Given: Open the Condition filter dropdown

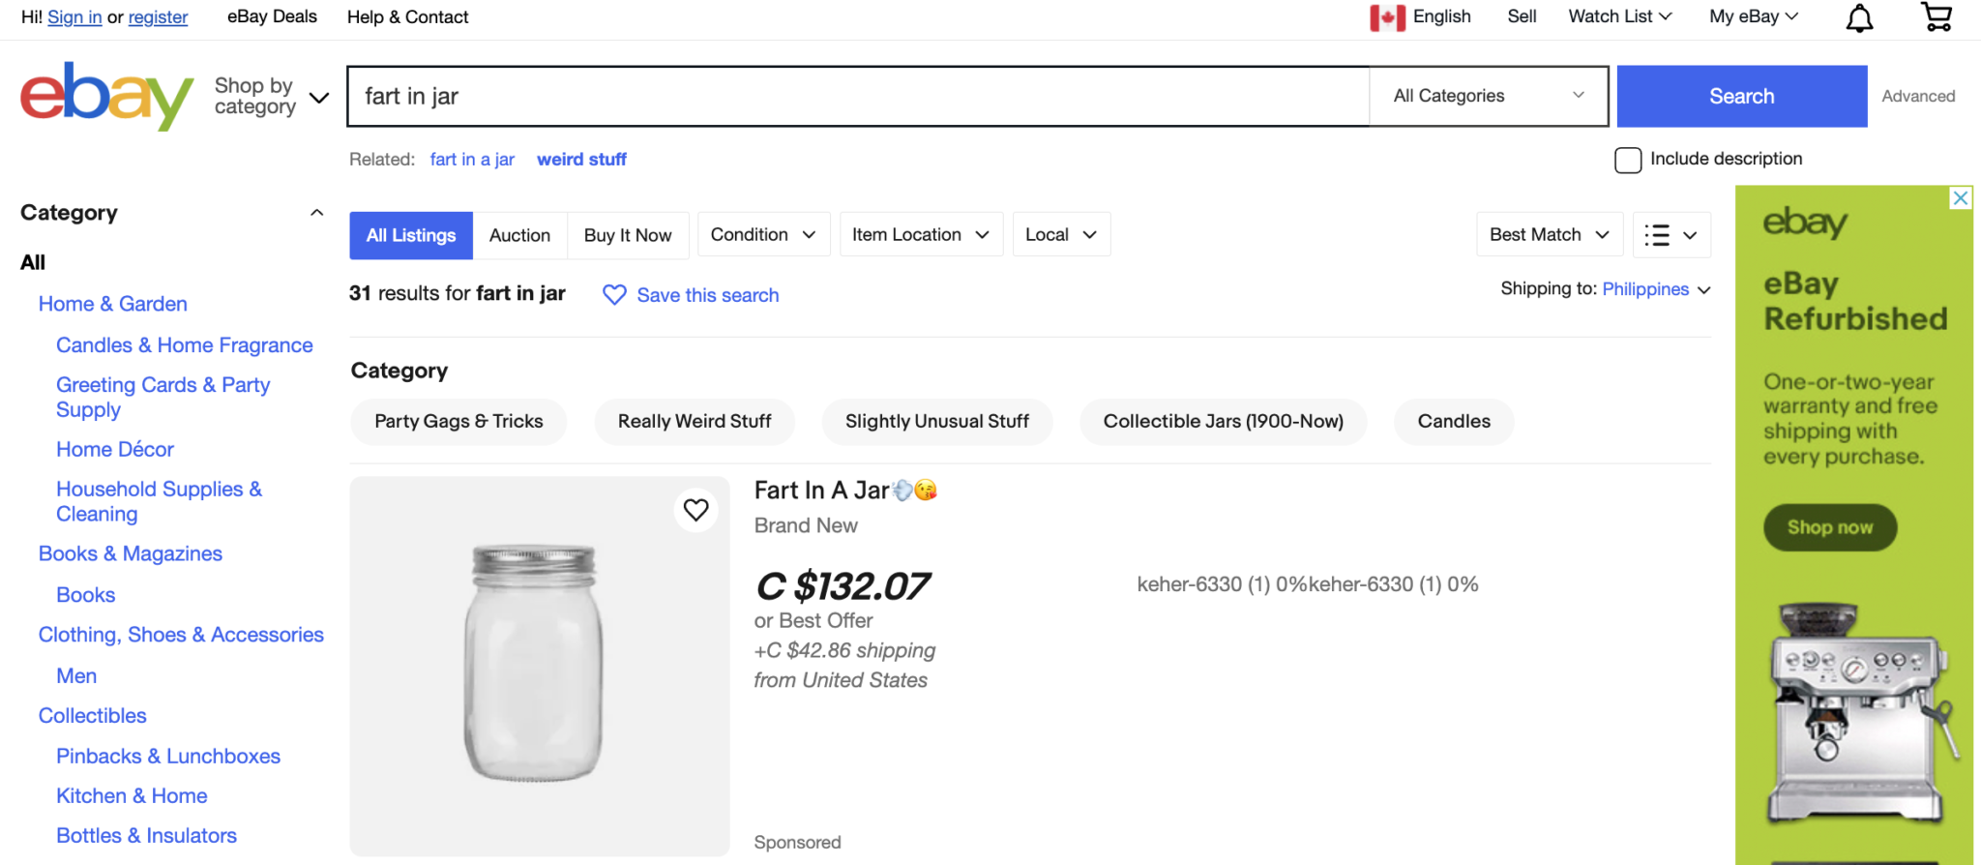Looking at the screenshot, I should click(x=763, y=234).
